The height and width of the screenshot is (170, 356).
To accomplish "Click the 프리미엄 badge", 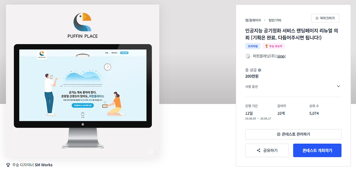I will [253, 46].
